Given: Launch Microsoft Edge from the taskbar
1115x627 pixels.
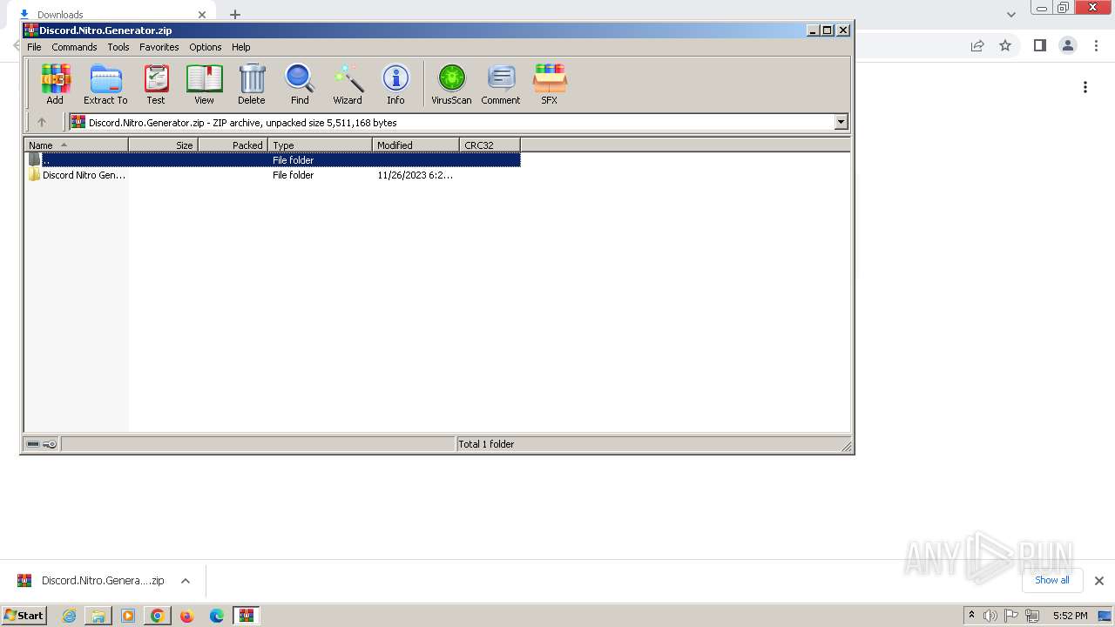Looking at the screenshot, I should tap(217, 616).
